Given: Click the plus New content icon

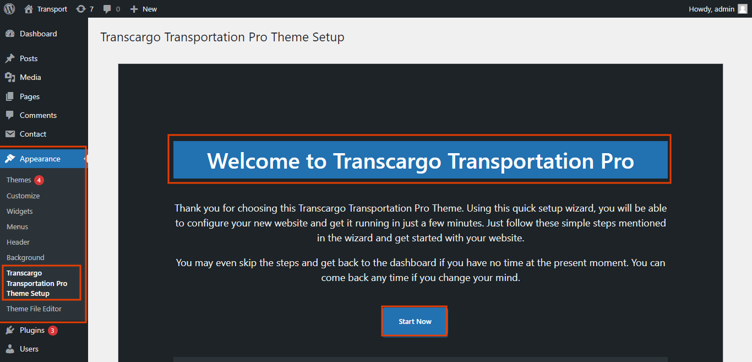Looking at the screenshot, I should (x=134, y=9).
